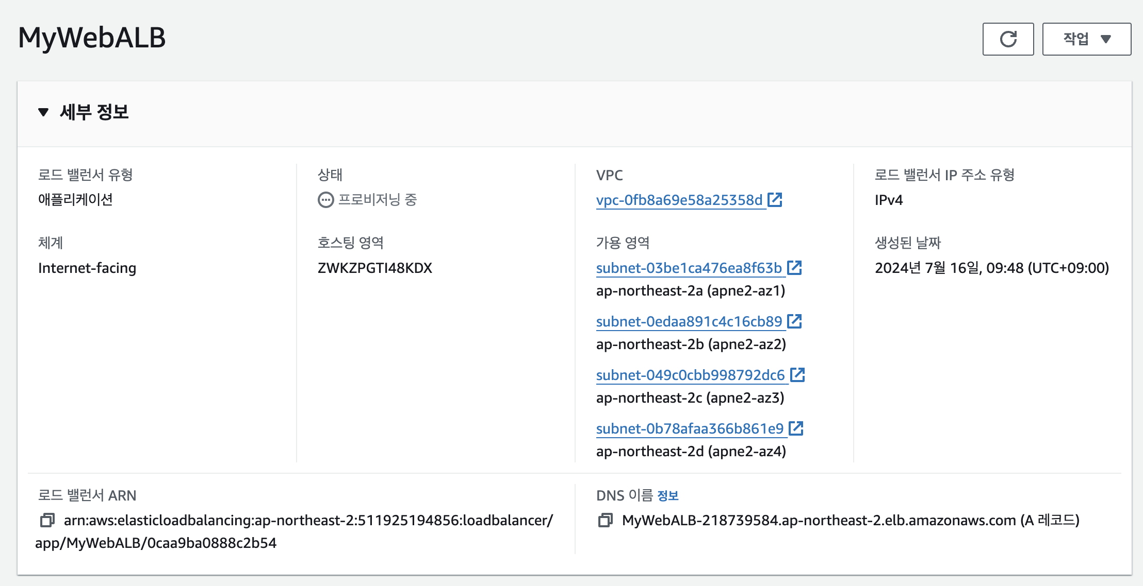This screenshot has width=1143, height=586.
Task: Copy the load balancer ARN icon
Action: coord(47,520)
